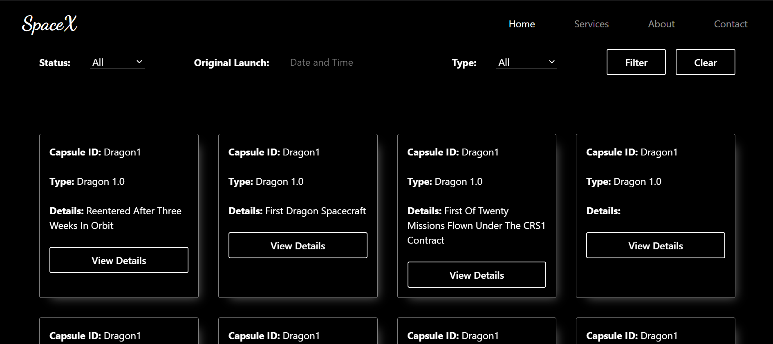Click the 'Original Launch:' label

[231, 63]
